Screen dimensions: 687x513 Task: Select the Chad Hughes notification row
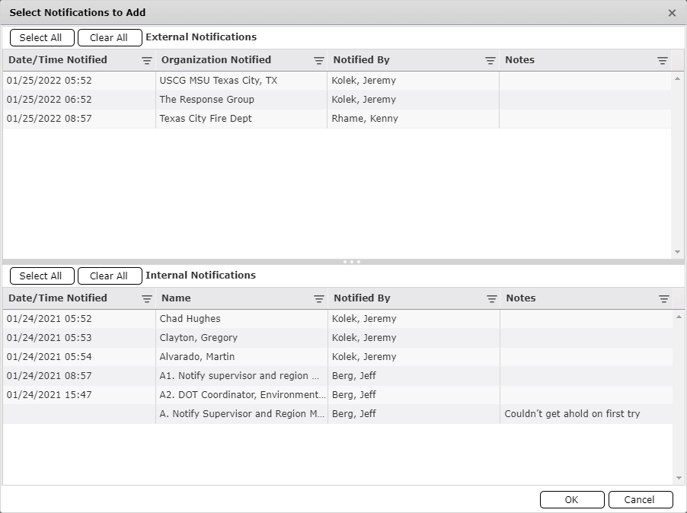pos(228,318)
